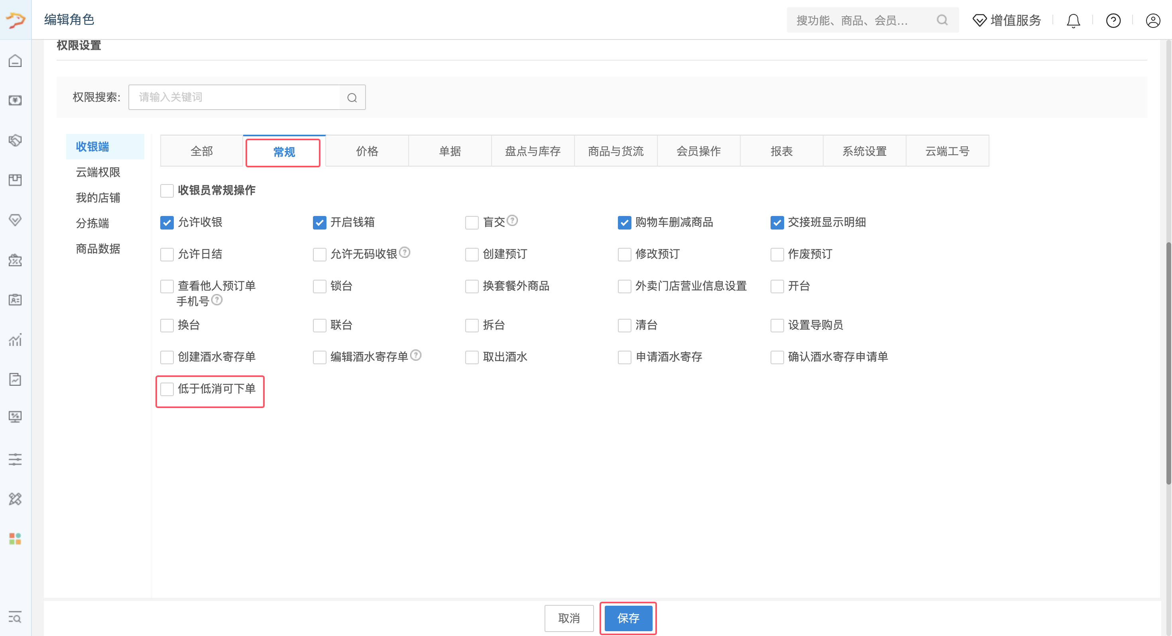Open the help question mark icon

pos(1113,20)
